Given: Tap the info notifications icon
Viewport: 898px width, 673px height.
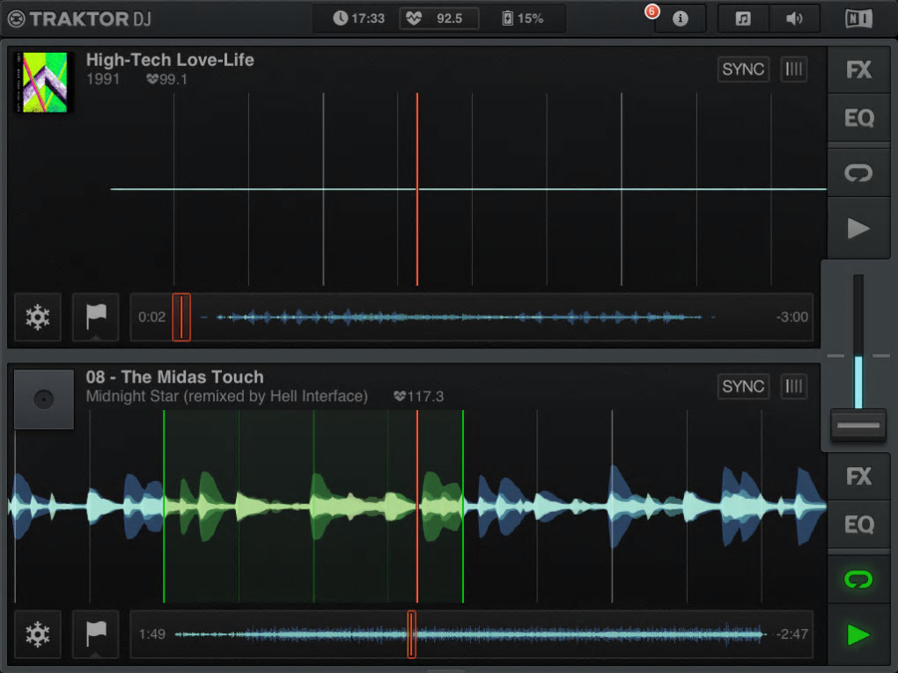Looking at the screenshot, I should [680, 18].
